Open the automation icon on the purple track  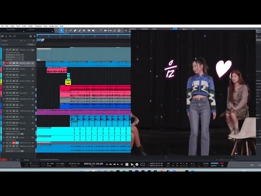tap(33, 111)
